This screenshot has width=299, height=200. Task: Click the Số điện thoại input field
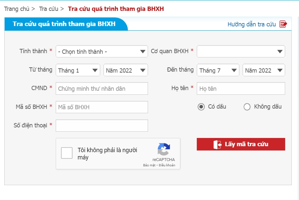[101, 125]
